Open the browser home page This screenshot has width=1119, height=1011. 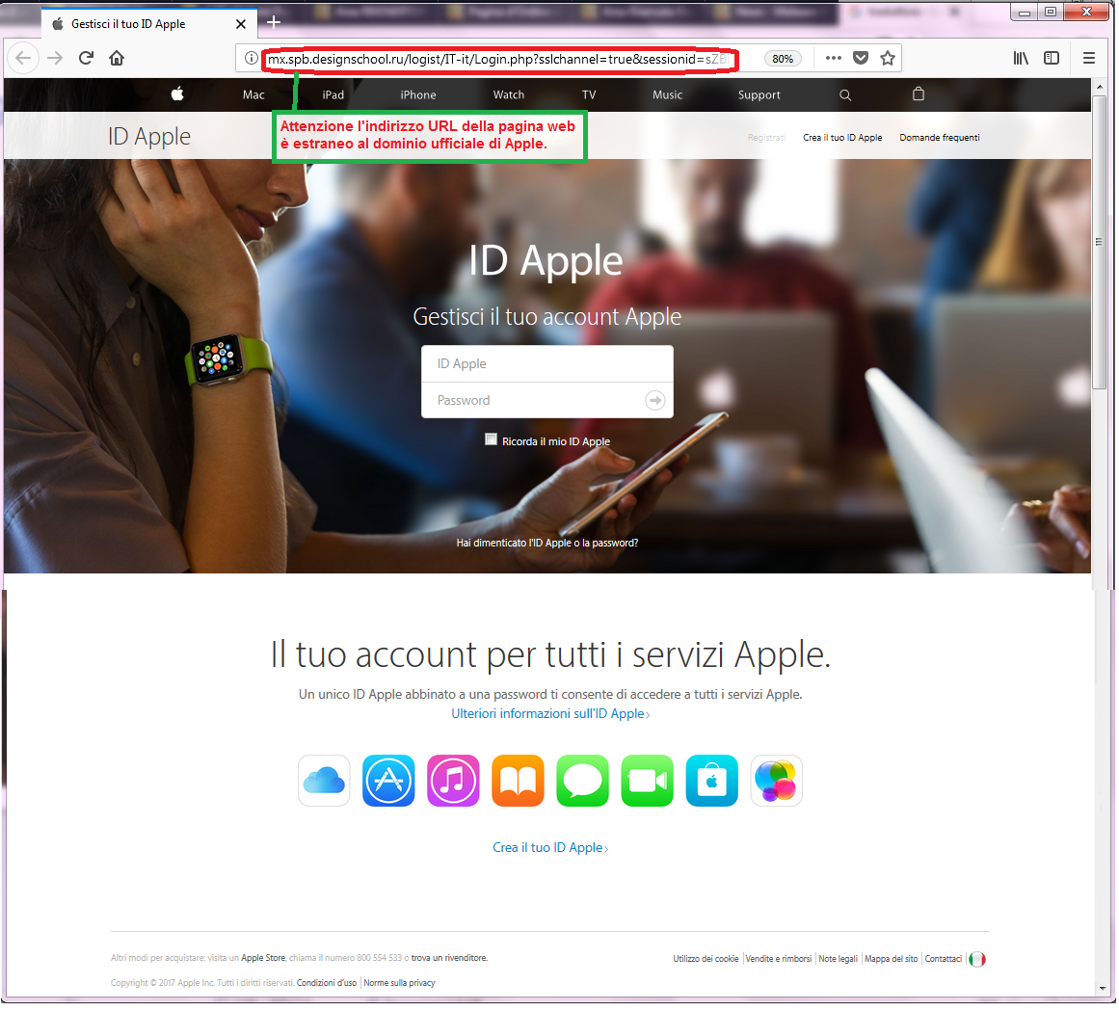[x=117, y=59]
